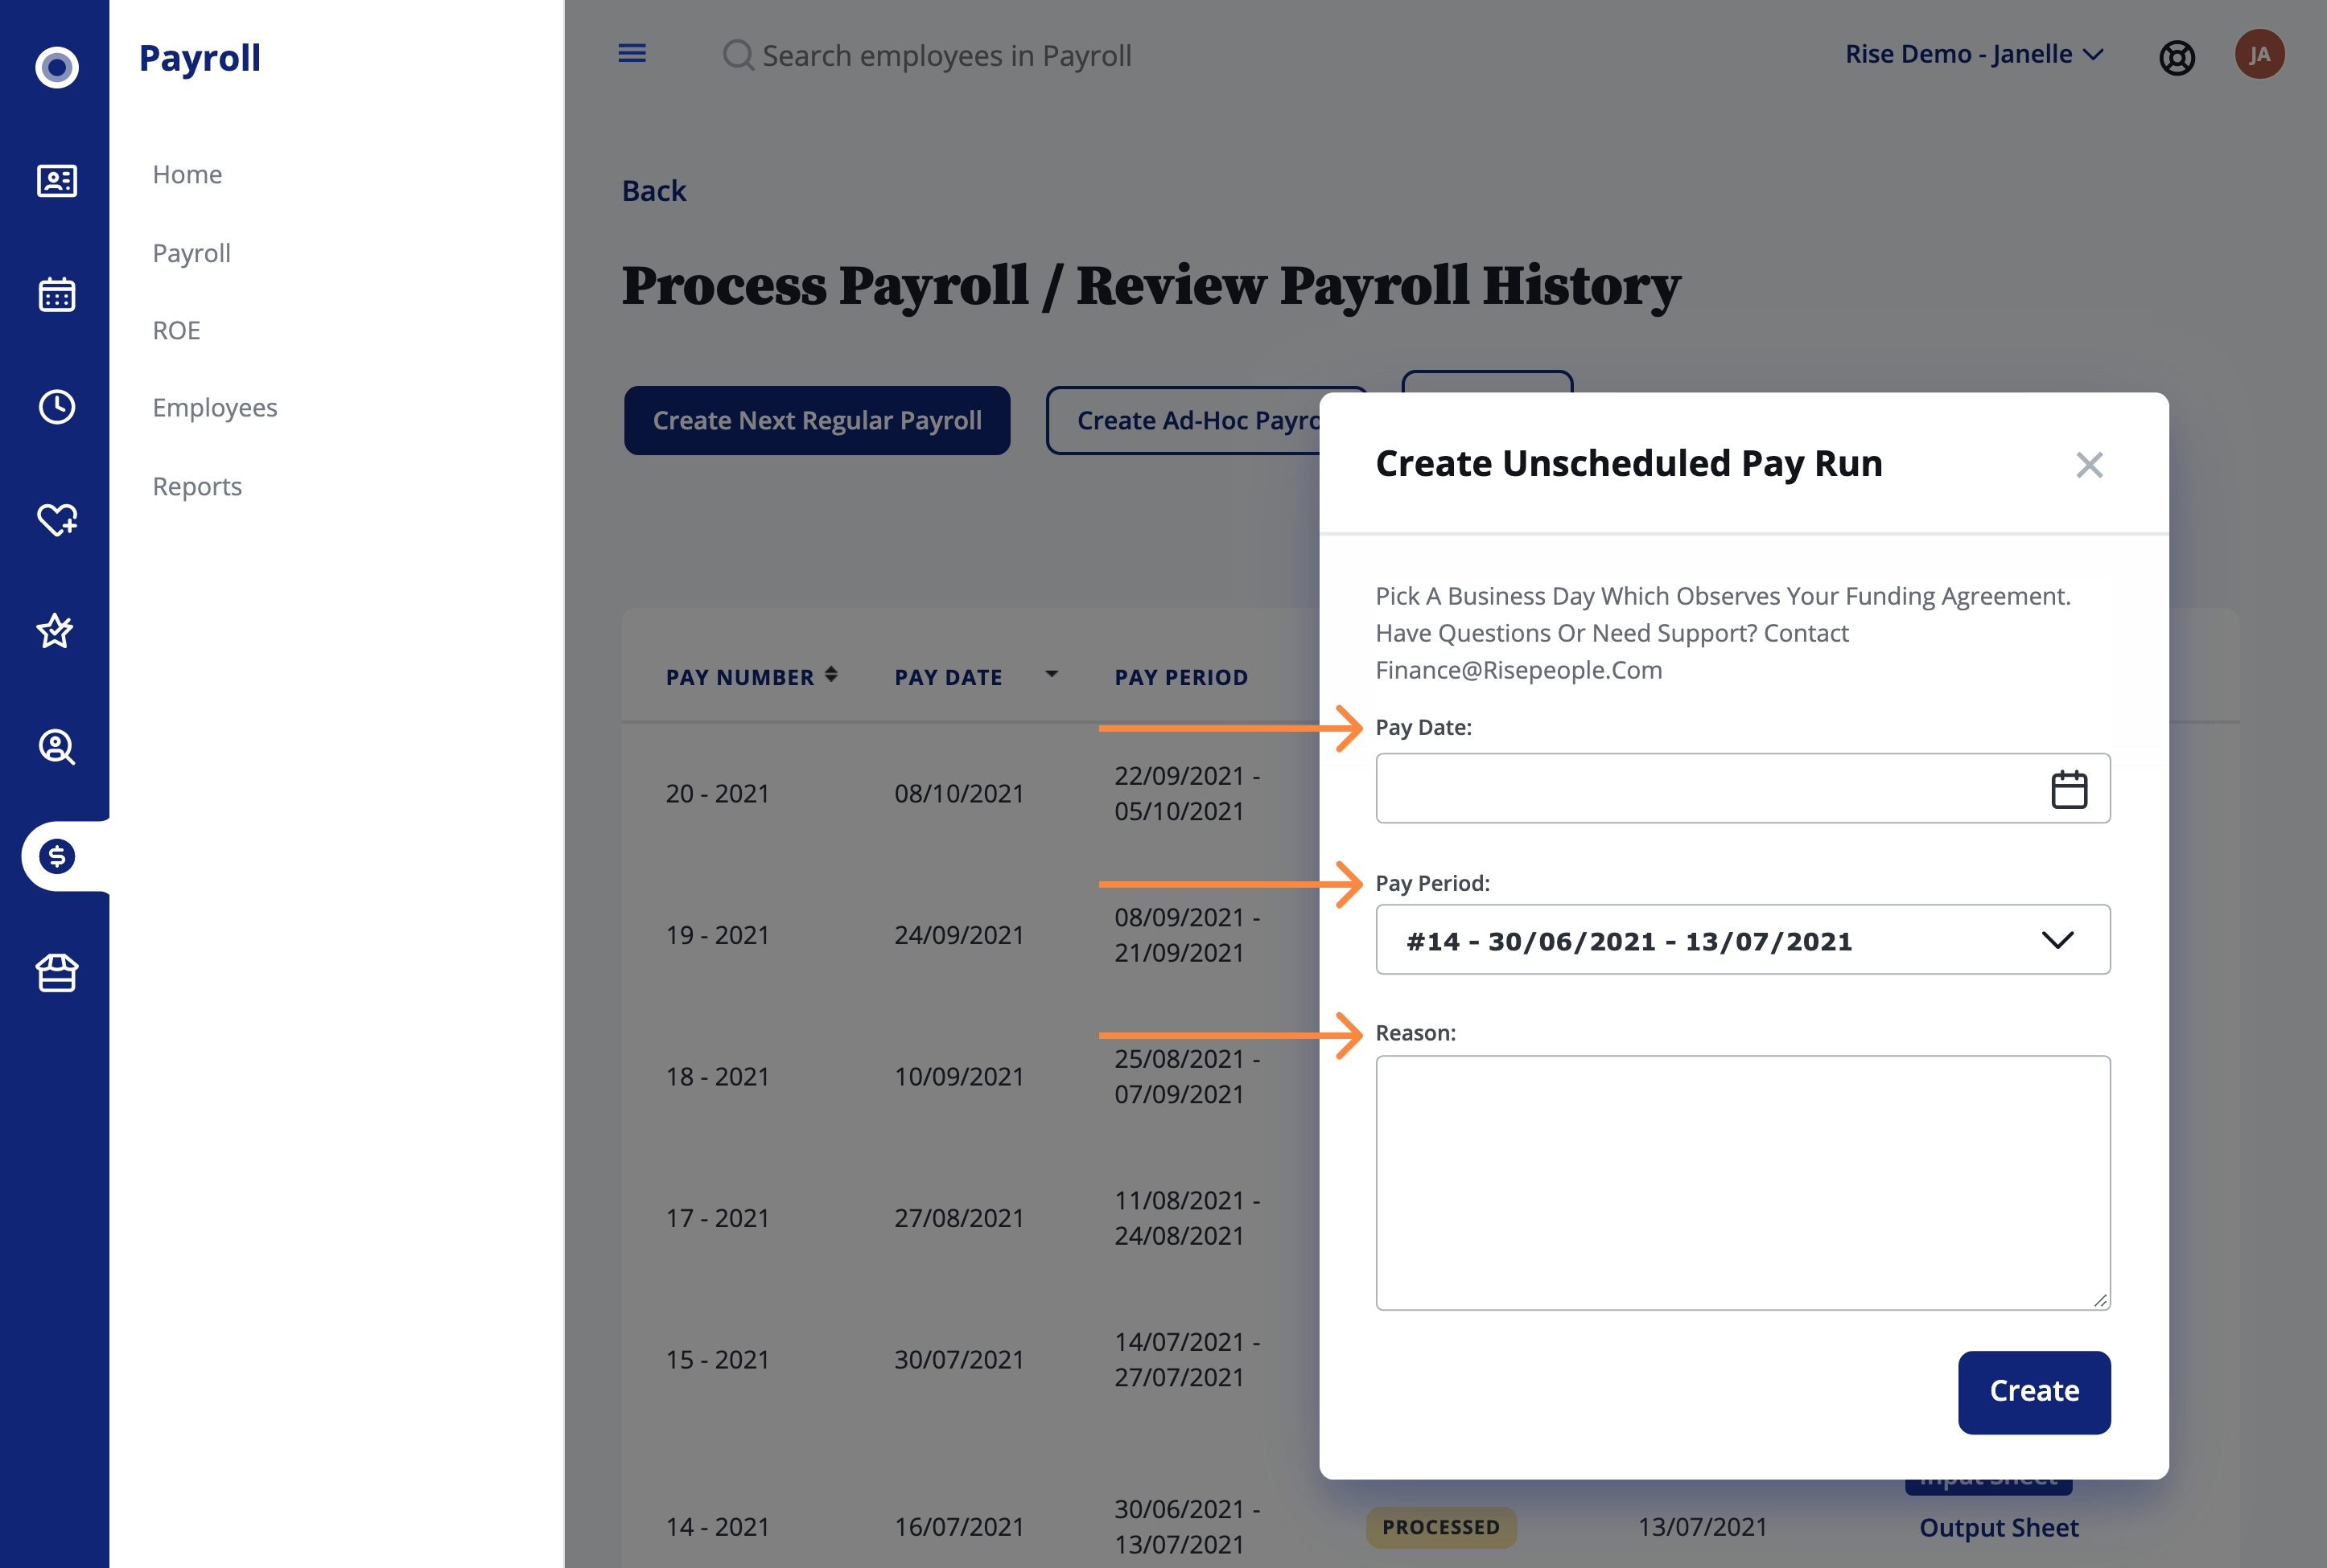Open Reports menu item
Image resolution: width=2327 pixels, height=1568 pixels.
[x=197, y=486]
